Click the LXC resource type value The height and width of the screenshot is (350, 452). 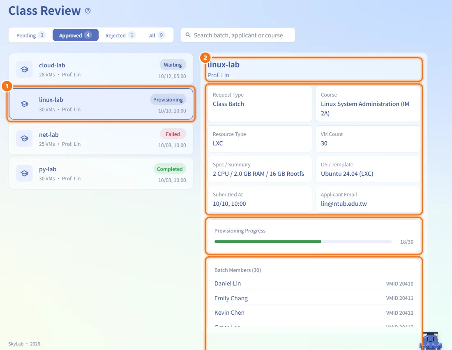[x=218, y=143]
